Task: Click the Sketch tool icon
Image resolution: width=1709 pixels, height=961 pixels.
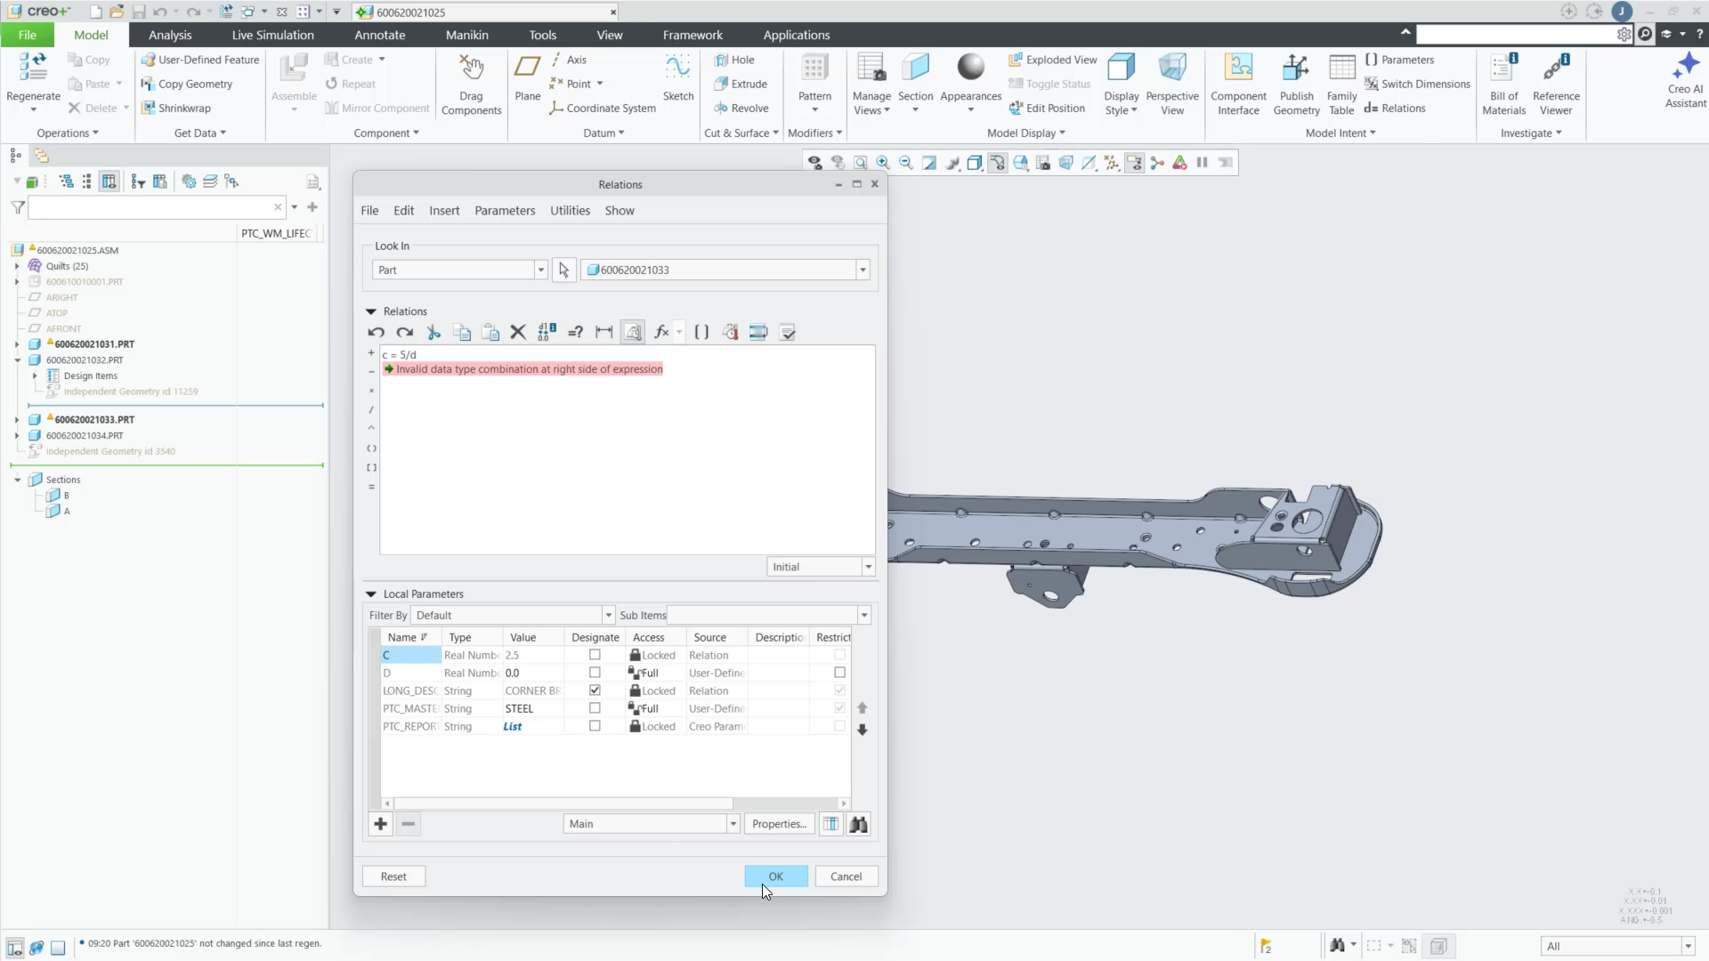Action: point(677,77)
